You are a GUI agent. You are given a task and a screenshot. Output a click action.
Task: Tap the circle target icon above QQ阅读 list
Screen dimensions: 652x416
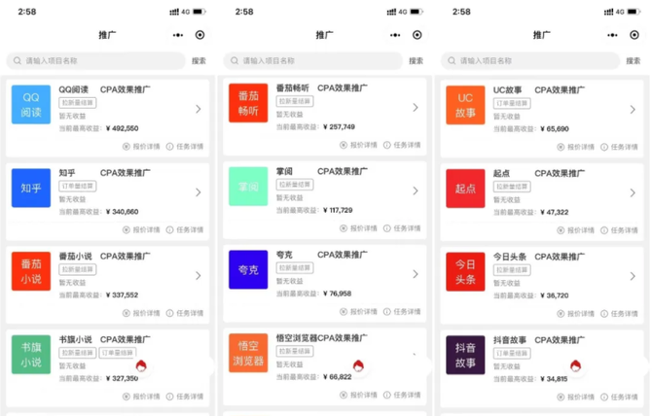pyautogui.click(x=200, y=35)
